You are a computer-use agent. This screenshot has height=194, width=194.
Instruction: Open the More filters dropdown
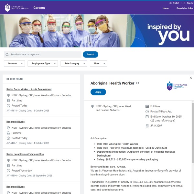tap(99, 63)
